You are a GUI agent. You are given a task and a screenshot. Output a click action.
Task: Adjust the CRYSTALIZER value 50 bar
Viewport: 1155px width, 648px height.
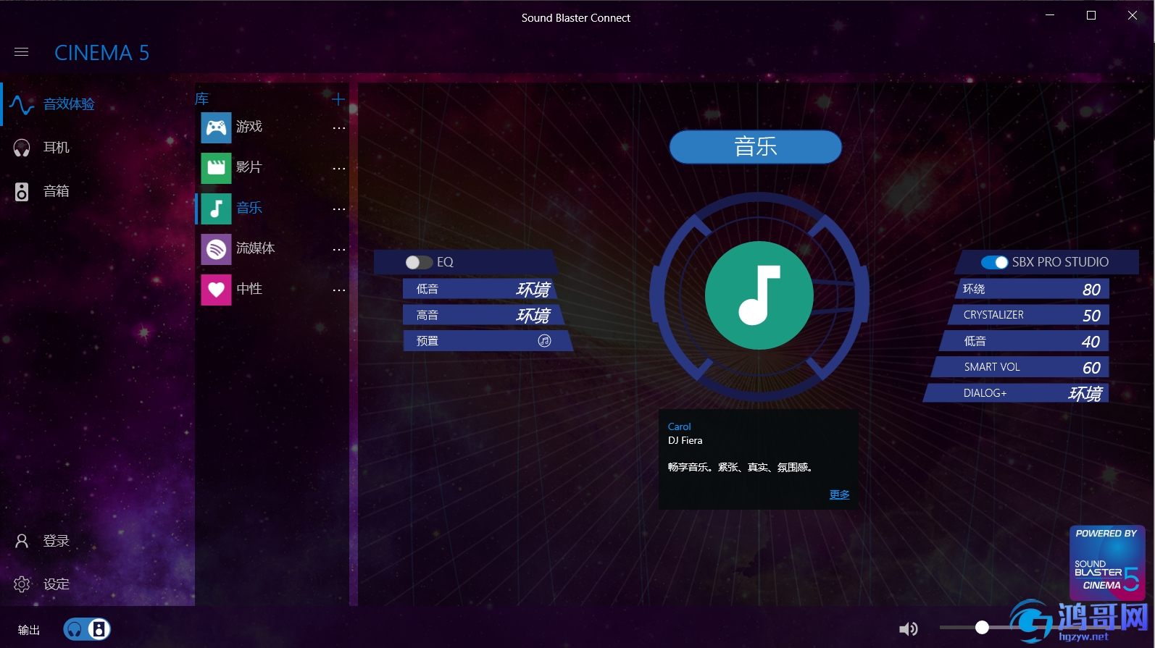pyautogui.click(x=1028, y=315)
